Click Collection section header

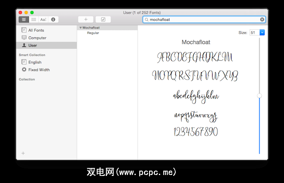tap(27, 79)
